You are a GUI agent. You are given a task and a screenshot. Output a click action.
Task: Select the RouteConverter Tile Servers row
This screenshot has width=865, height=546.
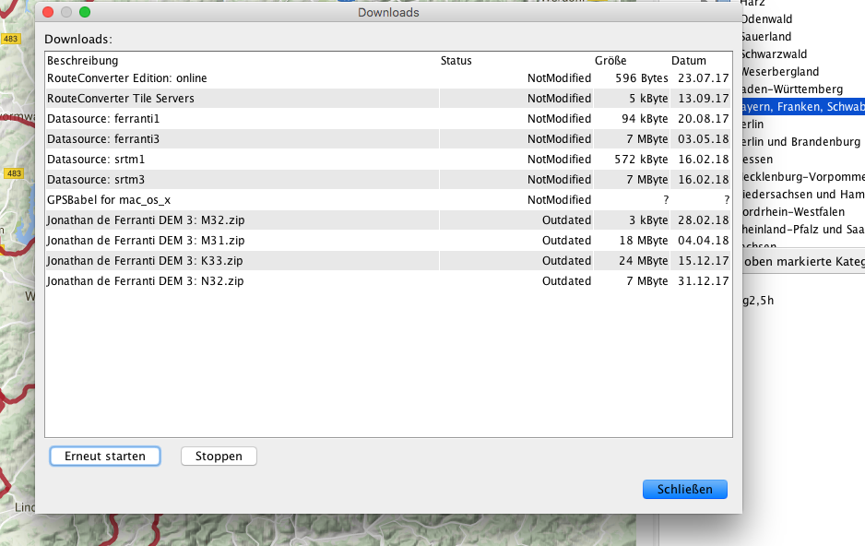click(x=121, y=99)
